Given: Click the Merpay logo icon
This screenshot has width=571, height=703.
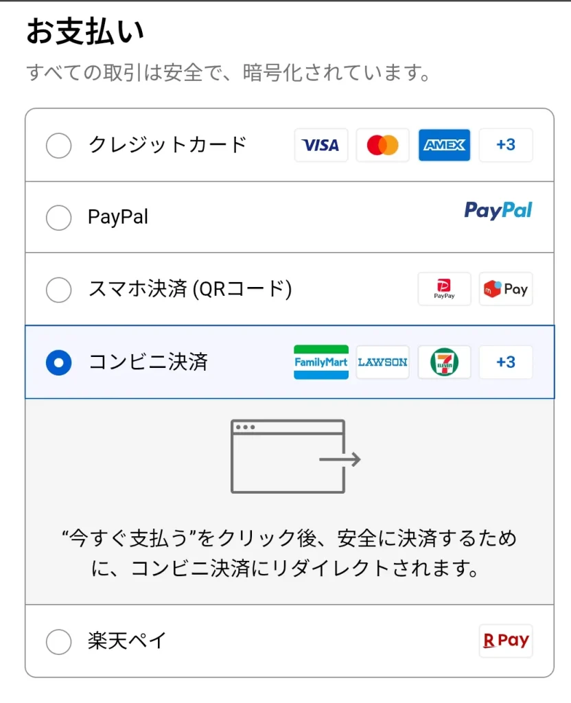Looking at the screenshot, I should pos(506,289).
